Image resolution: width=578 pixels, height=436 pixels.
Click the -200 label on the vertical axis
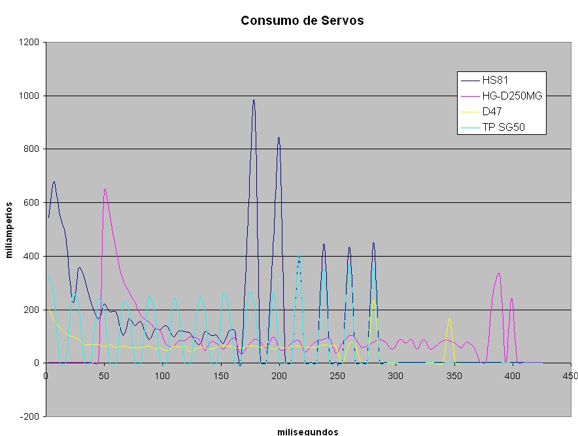[x=30, y=416]
